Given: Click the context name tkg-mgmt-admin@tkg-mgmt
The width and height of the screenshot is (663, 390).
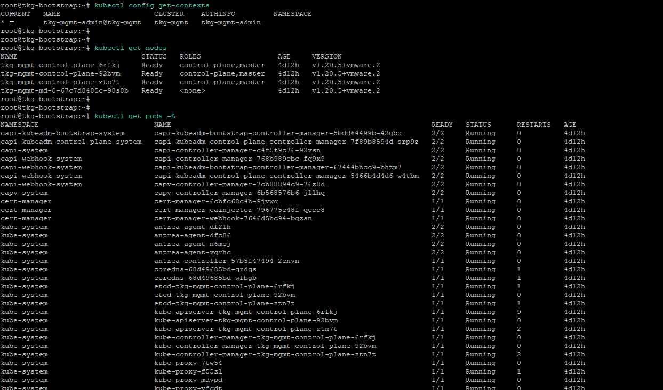Looking at the screenshot, I should click(92, 22).
